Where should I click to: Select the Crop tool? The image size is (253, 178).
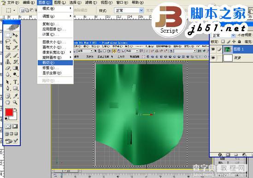coord(8,48)
